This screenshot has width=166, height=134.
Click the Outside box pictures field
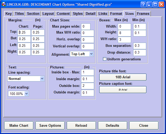(87, 86)
